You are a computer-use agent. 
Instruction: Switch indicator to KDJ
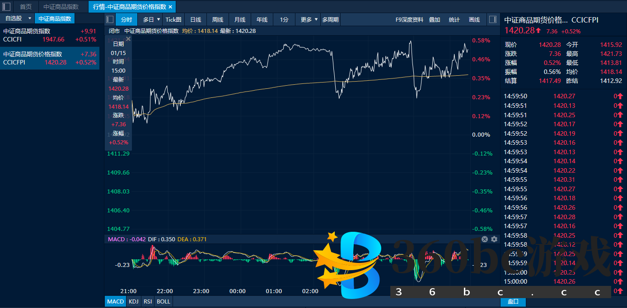[x=134, y=301]
